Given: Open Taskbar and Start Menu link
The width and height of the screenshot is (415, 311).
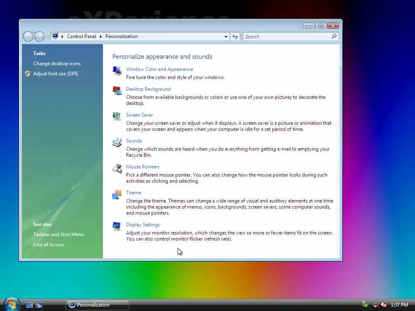Looking at the screenshot, I should (58, 234).
